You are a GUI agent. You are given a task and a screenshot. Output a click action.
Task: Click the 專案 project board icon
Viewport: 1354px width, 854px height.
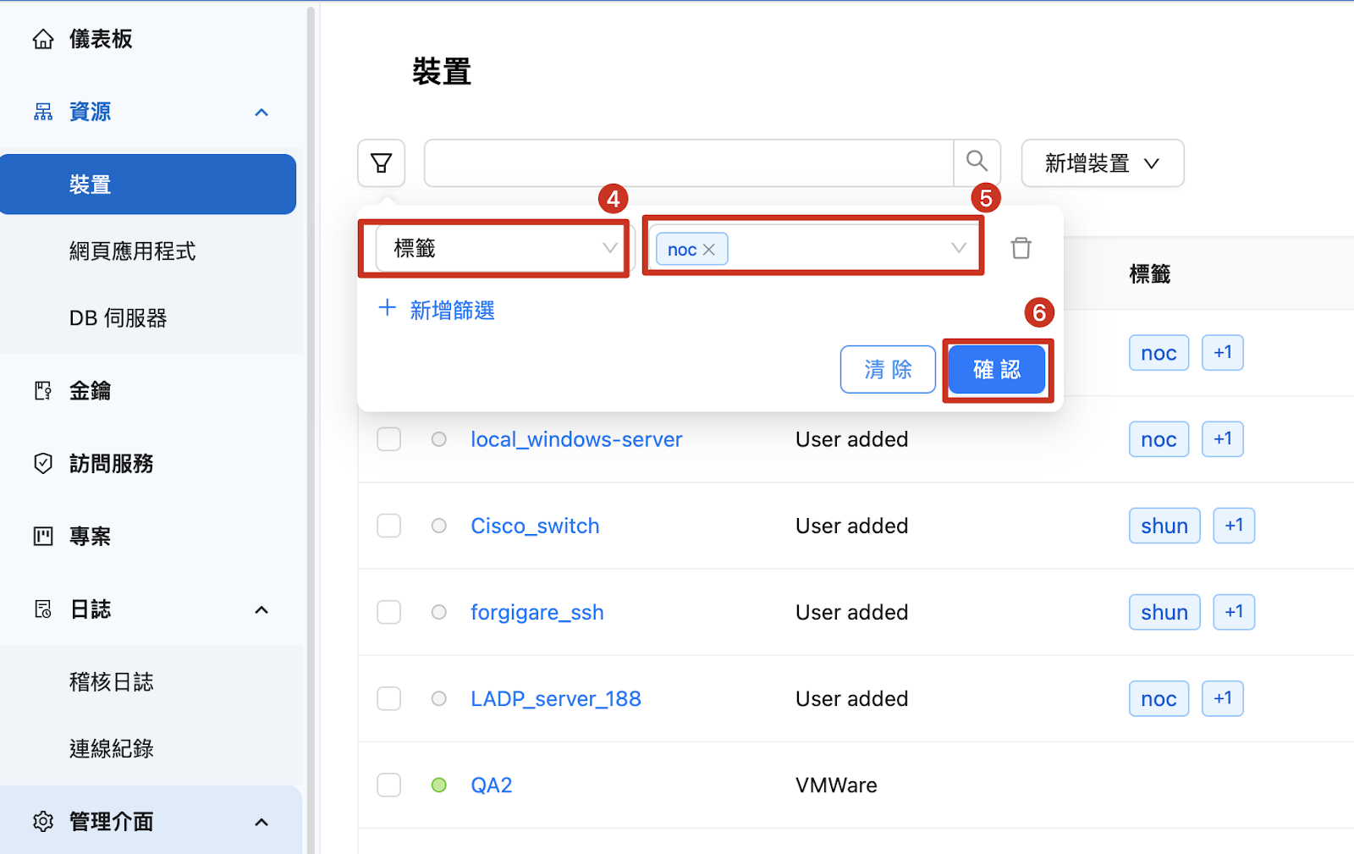point(43,536)
